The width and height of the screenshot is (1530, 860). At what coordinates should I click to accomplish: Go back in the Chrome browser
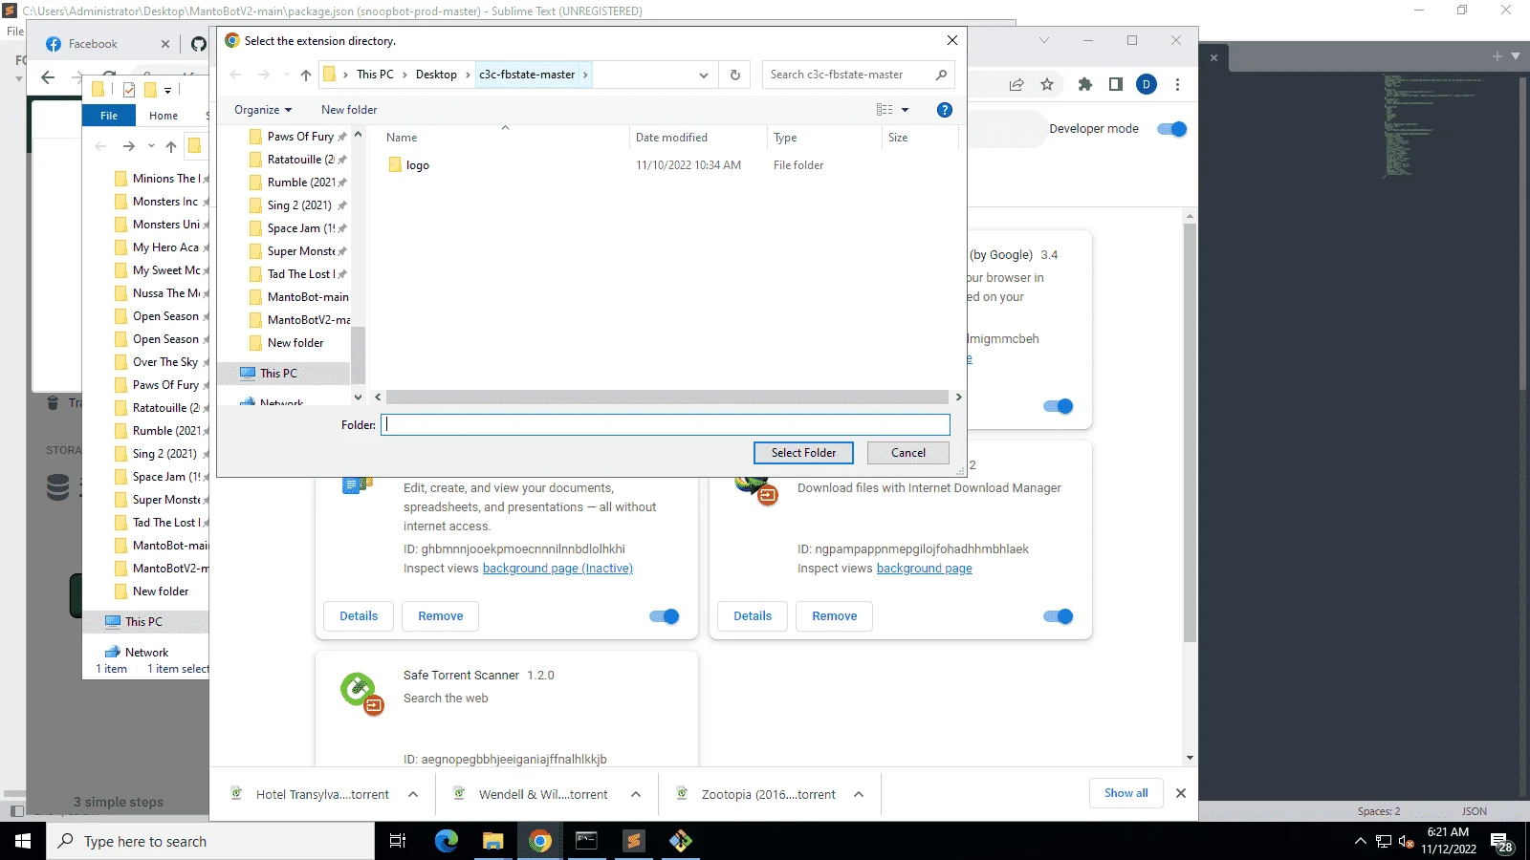point(48,77)
